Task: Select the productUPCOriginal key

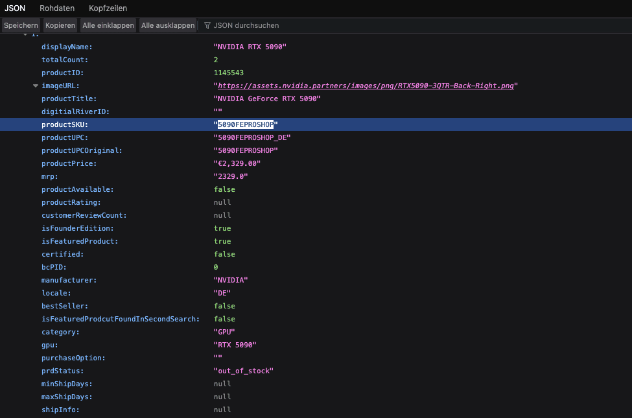Action: [82, 150]
